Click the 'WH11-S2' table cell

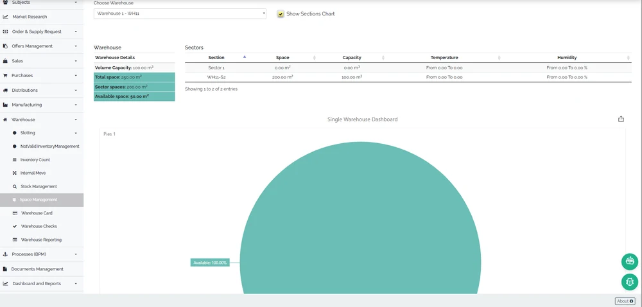pyautogui.click(x=216, y=77)
